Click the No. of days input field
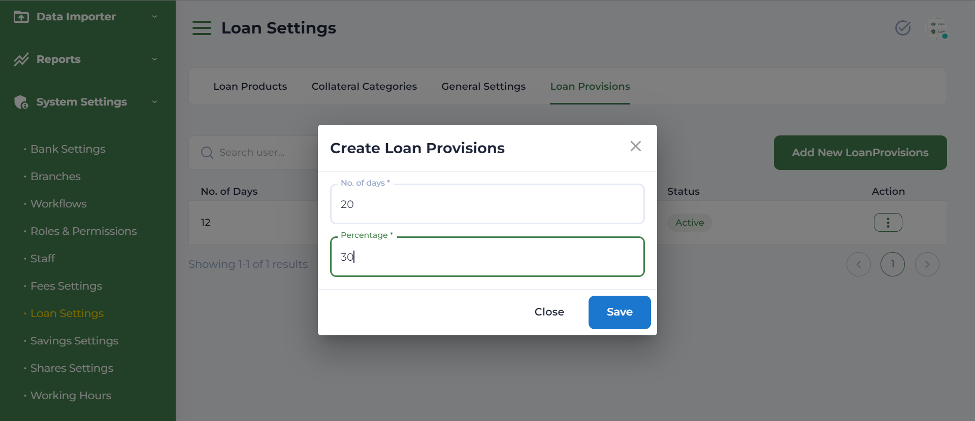The image size is (975, 421). (x=487, y=204)
